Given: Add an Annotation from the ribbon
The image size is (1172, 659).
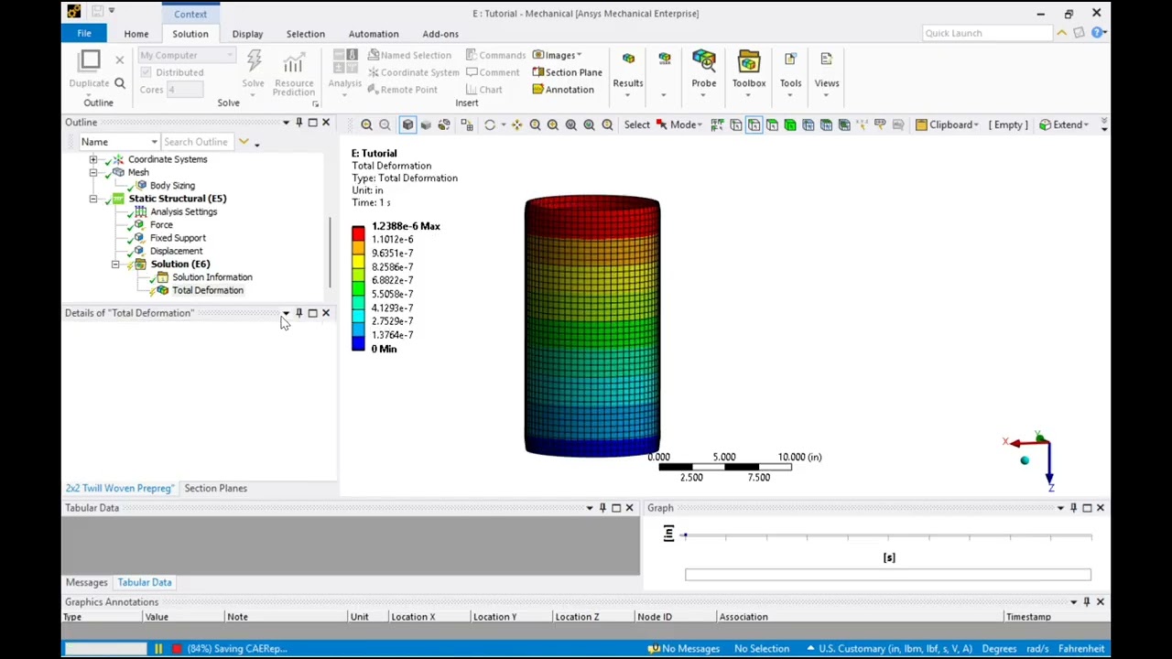Looking at the screenshot, I should [563, 90].
